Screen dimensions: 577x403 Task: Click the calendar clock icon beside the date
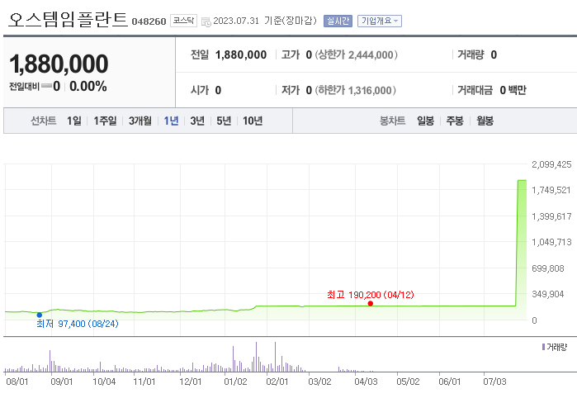pos(206,21)
